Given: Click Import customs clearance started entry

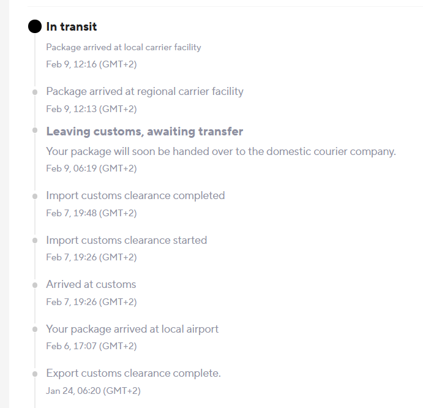Looking at the screenshot, I should (127, 240).
